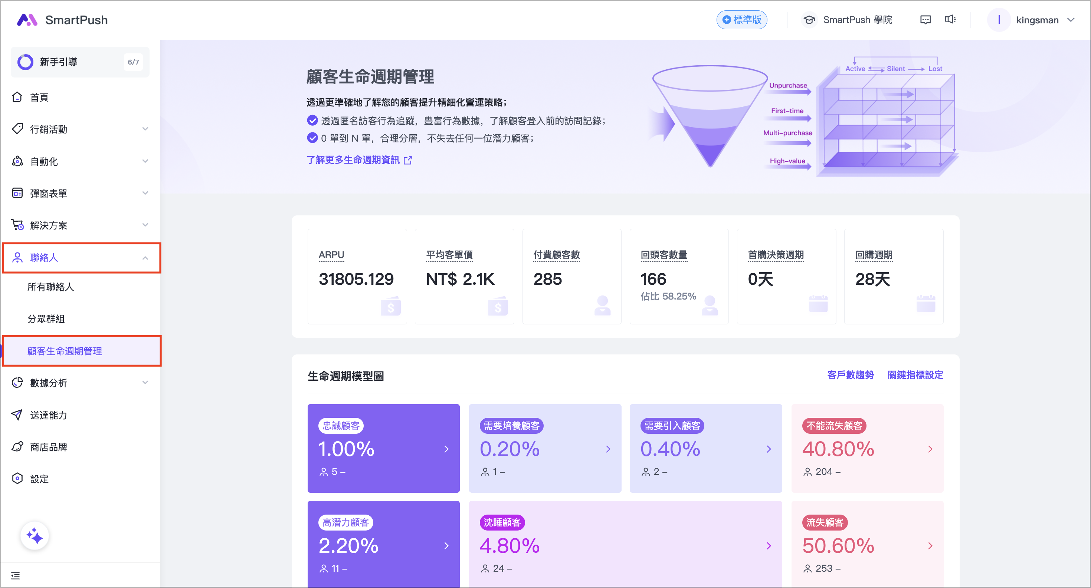
Task: Select 所有聯絡人 submenu item
Action: click(50, 287)
